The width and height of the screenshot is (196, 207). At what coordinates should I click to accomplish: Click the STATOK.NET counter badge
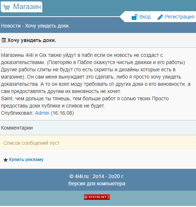click(97, 197)
